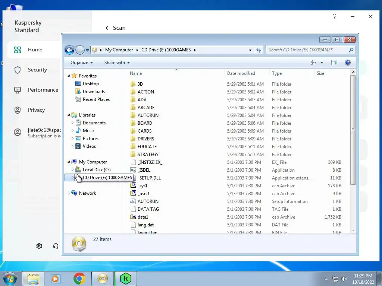Open Google Chrome from the taskbar

tap(79, 279)
